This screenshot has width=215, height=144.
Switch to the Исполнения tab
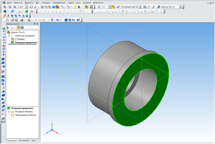(x=24, y=140)
